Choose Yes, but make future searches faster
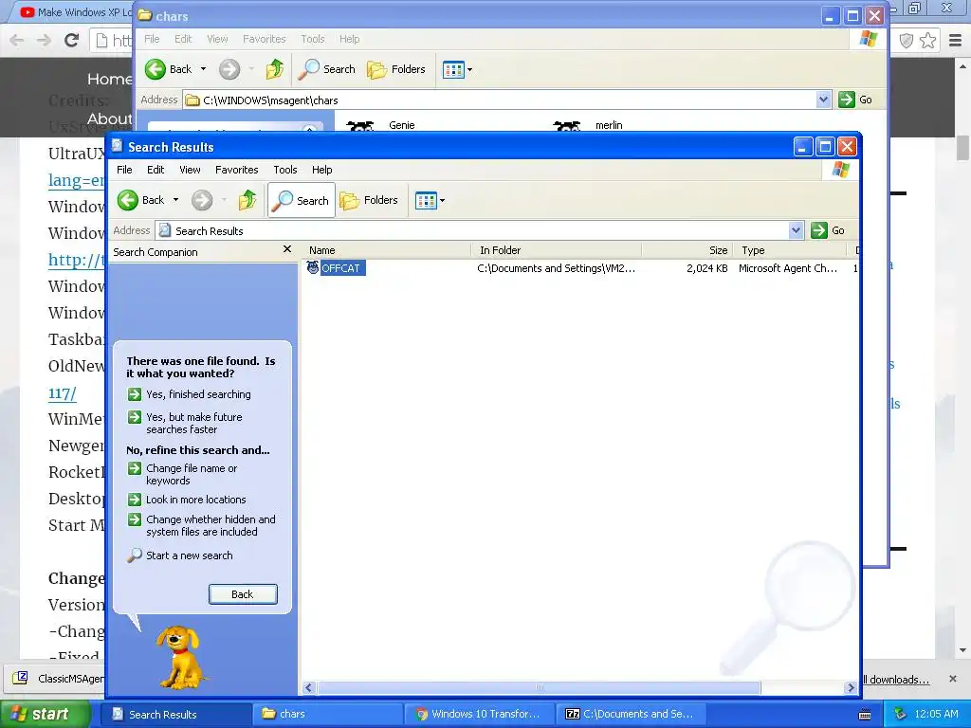This screenshot has height=728, width=971. tap(193, 423)
